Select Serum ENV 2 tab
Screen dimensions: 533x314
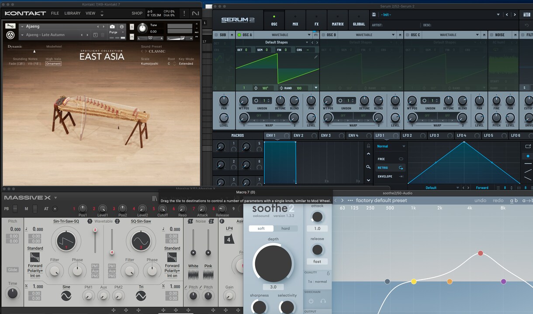[x=304, y=136]
